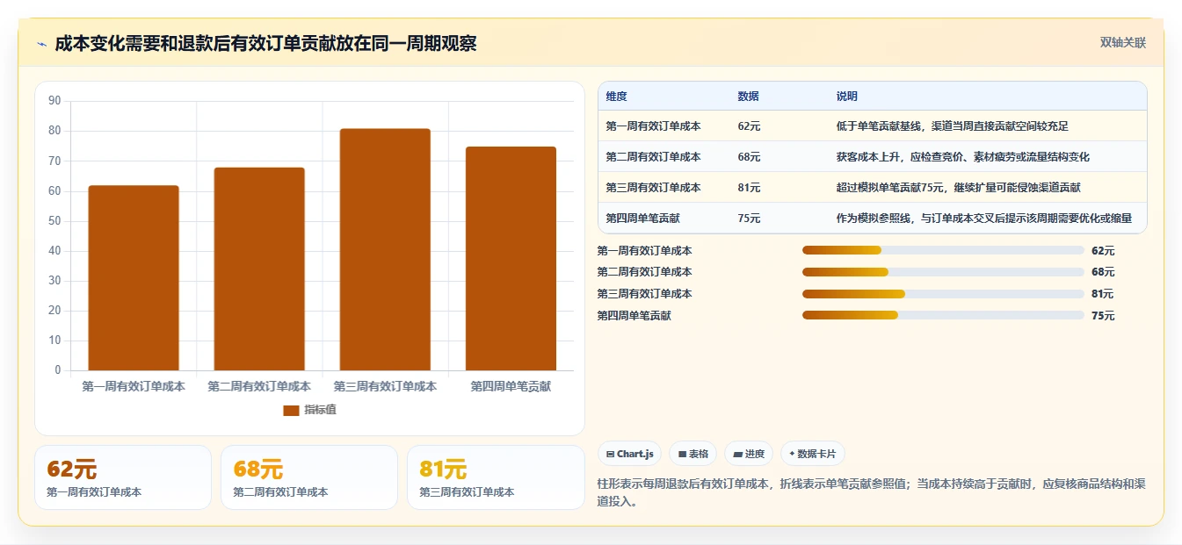1182x545 pixels.
Task: Click the chart bar for 第一周有效订单成本
Action: pyautogui.click(x=134, y=278)
